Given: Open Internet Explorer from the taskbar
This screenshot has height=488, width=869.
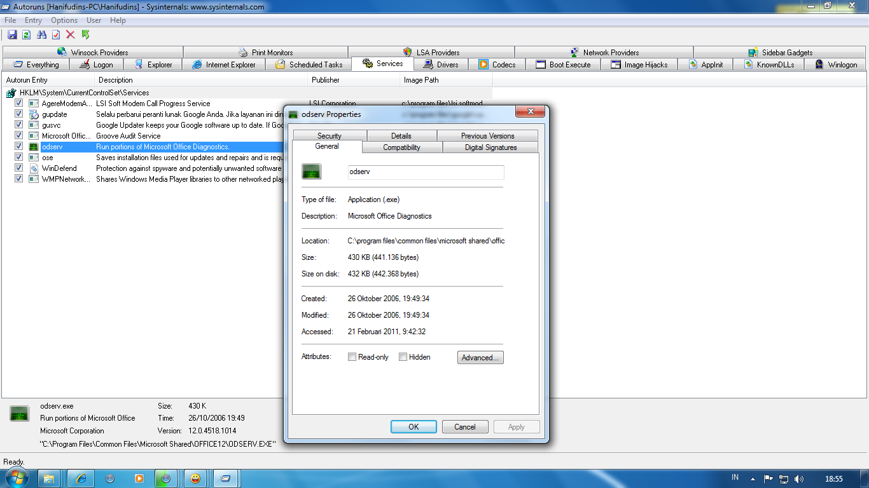Looking at the screenshot, I should [80, 478].
